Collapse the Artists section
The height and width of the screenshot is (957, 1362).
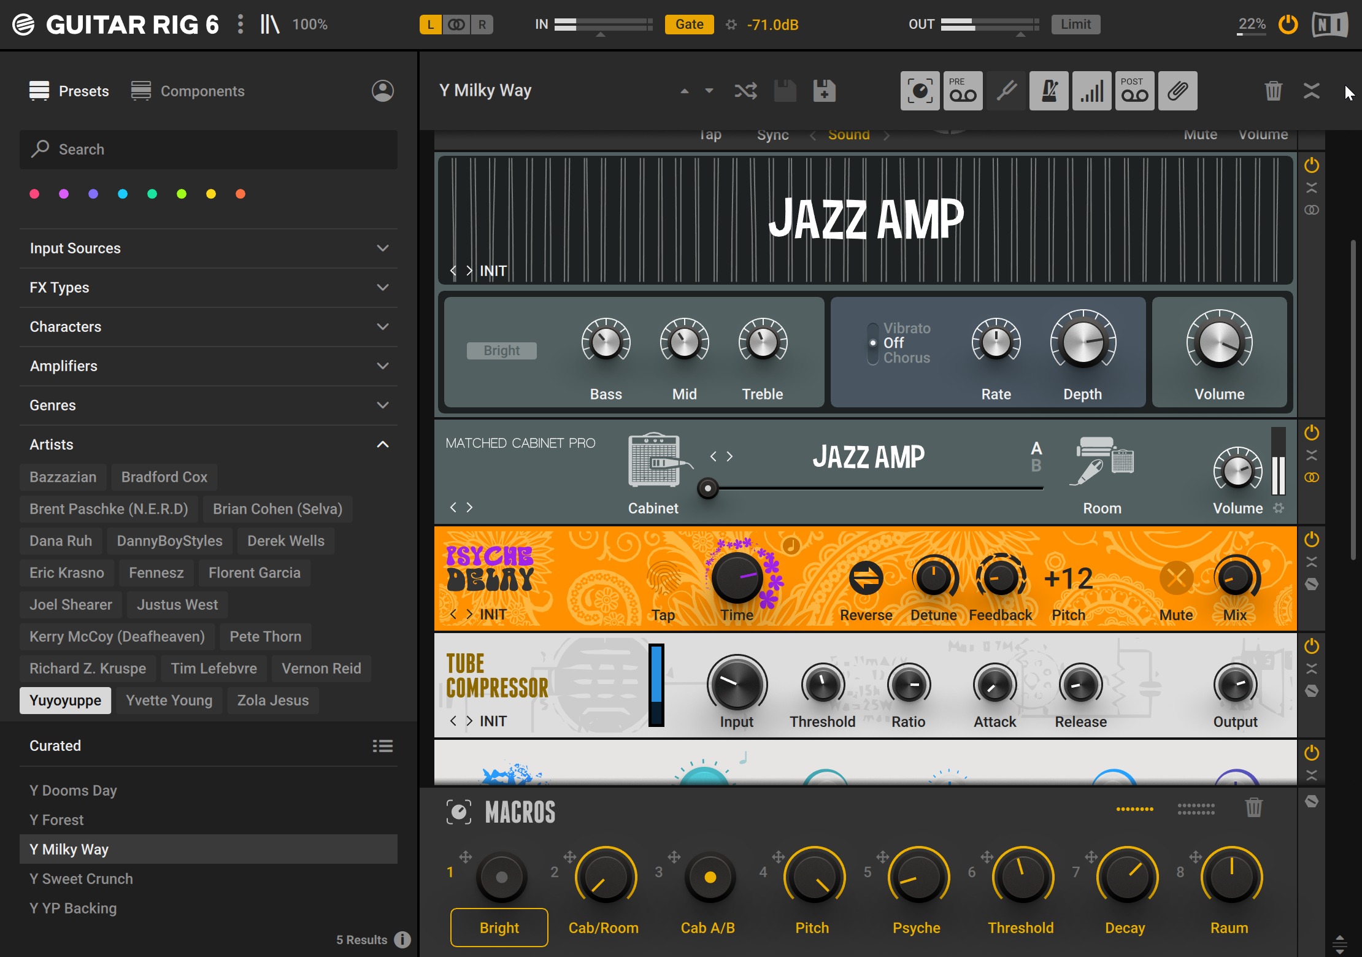click(209, 445)
